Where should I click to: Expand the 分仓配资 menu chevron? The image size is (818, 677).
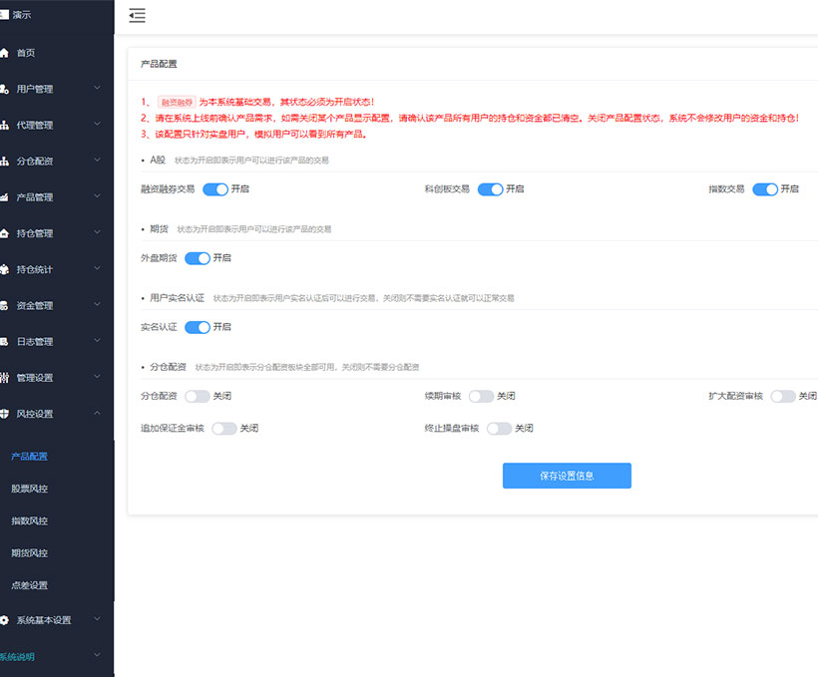click(x=97, y=160)
